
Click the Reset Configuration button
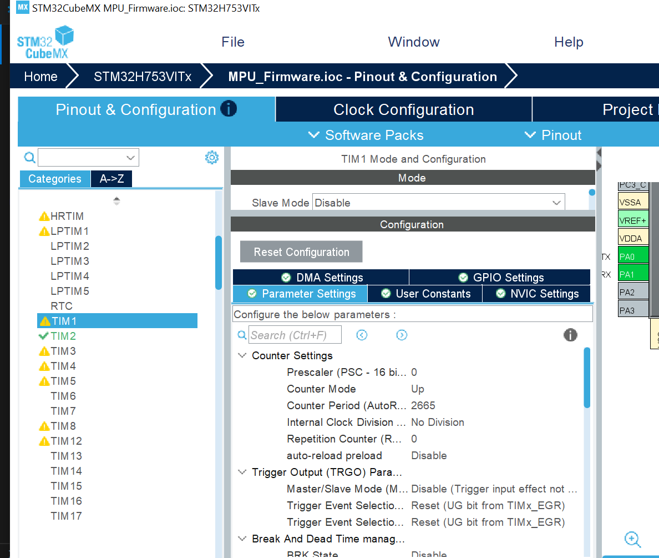301,252
